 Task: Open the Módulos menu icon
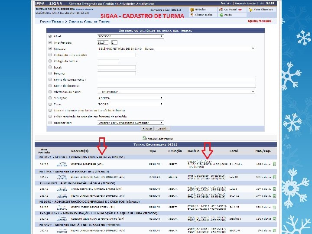pos(192,10)
